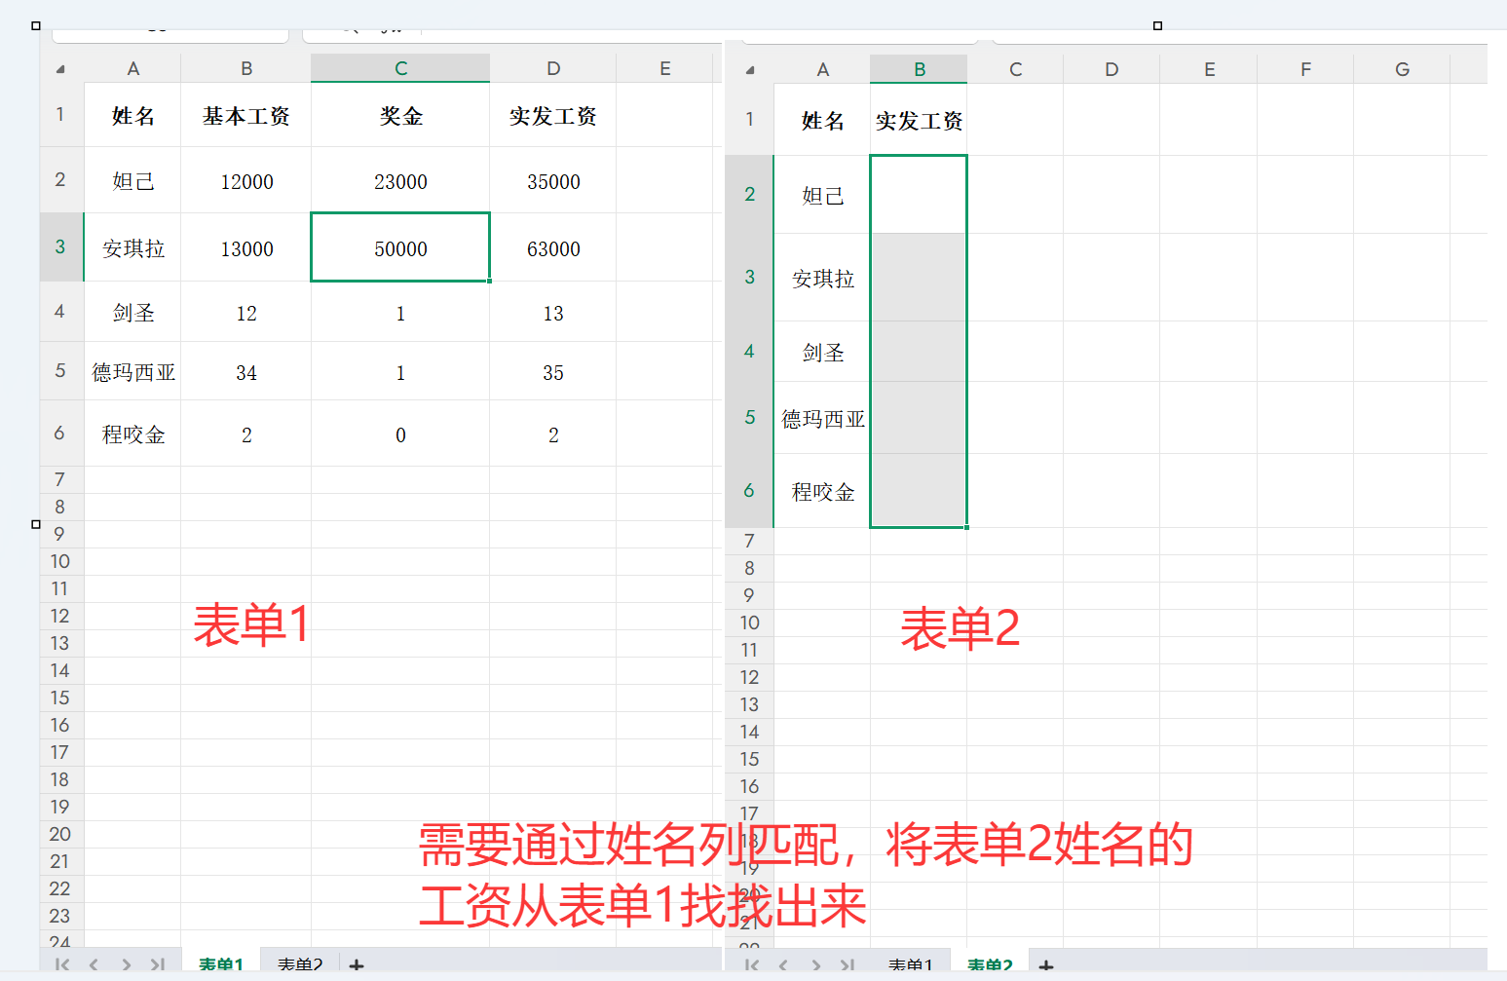Click the 基本工资 header cell

tap(246, 116)
